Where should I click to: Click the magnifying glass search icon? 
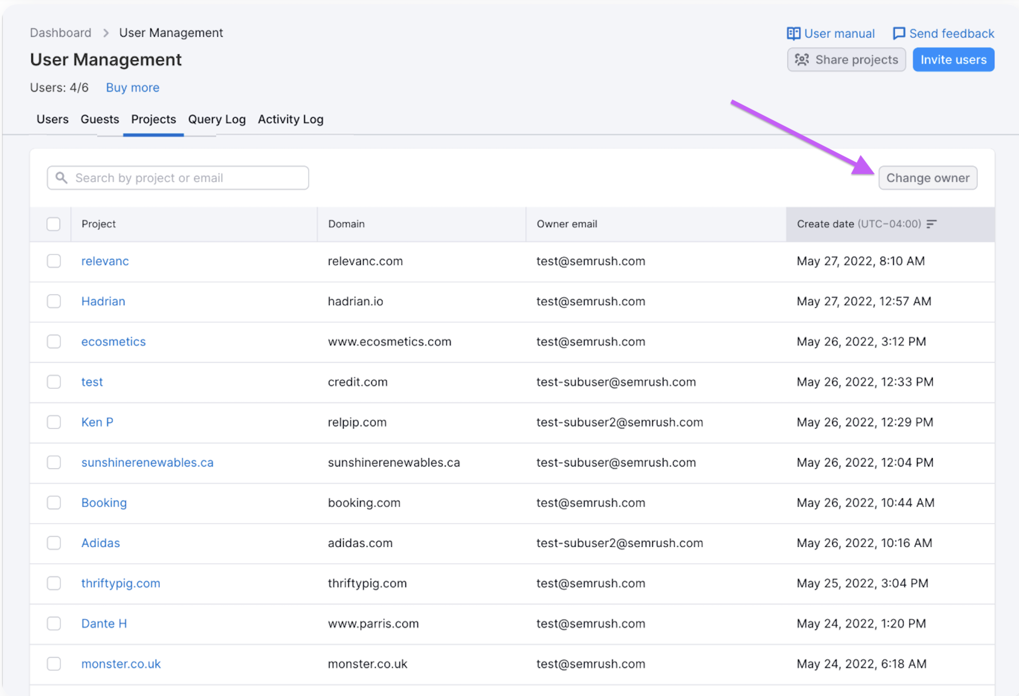[61, 178]
